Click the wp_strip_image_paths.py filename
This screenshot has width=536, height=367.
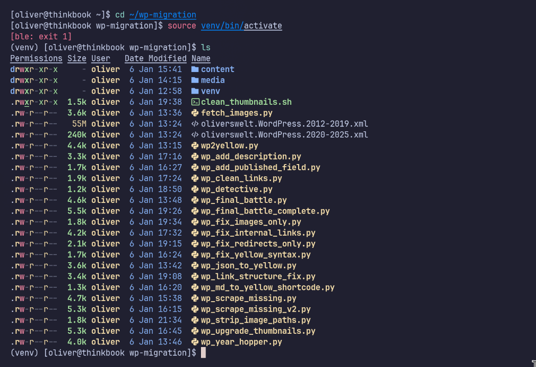coord(256,320)
